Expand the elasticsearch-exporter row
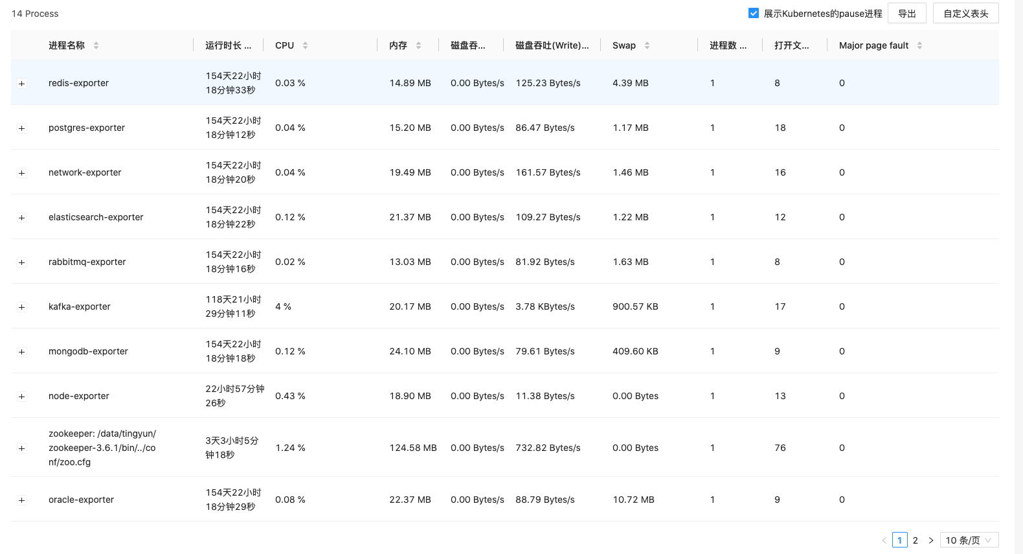This screenshot has height=554, width=1023. [22, 218]
